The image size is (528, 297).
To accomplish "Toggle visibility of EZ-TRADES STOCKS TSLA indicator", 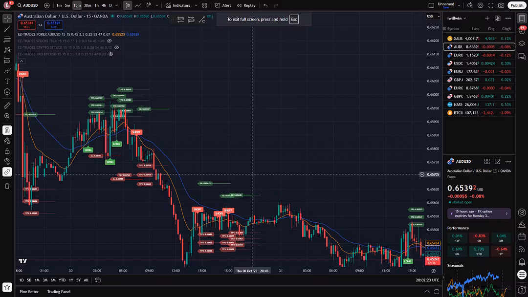I will (x=110, y=41).
